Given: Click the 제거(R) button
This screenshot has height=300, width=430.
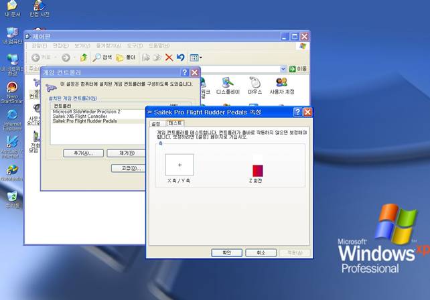Looking at the screenshot, I should tap(127, 153).
